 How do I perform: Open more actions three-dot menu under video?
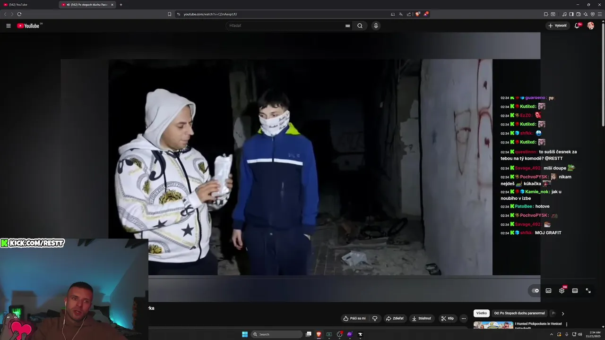point(464,318)
